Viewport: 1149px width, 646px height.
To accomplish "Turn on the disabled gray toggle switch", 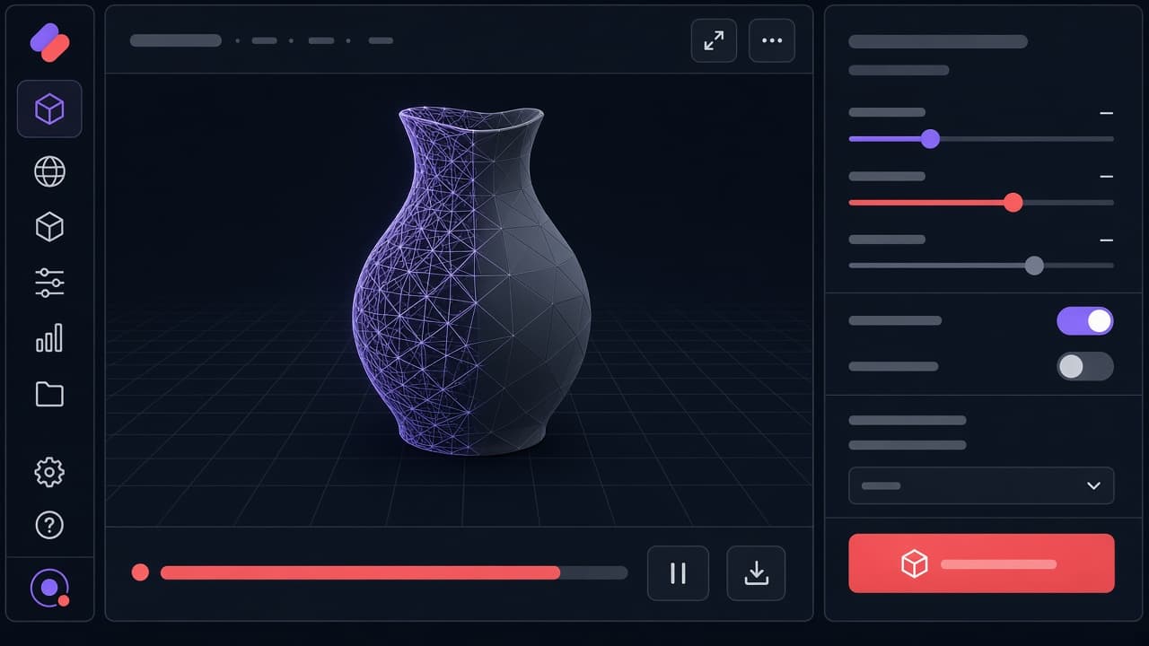I will [1085, 366].
